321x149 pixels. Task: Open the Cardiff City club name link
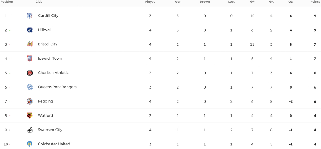[x=48, y=15]
